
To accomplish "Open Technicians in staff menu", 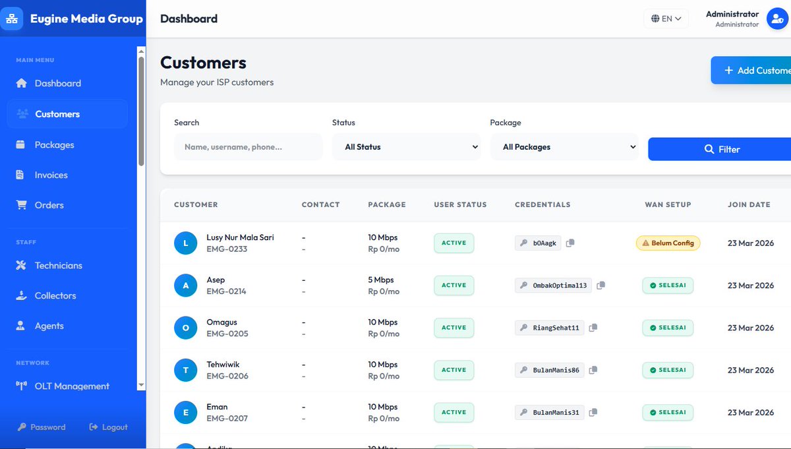I will coord(67,265).
